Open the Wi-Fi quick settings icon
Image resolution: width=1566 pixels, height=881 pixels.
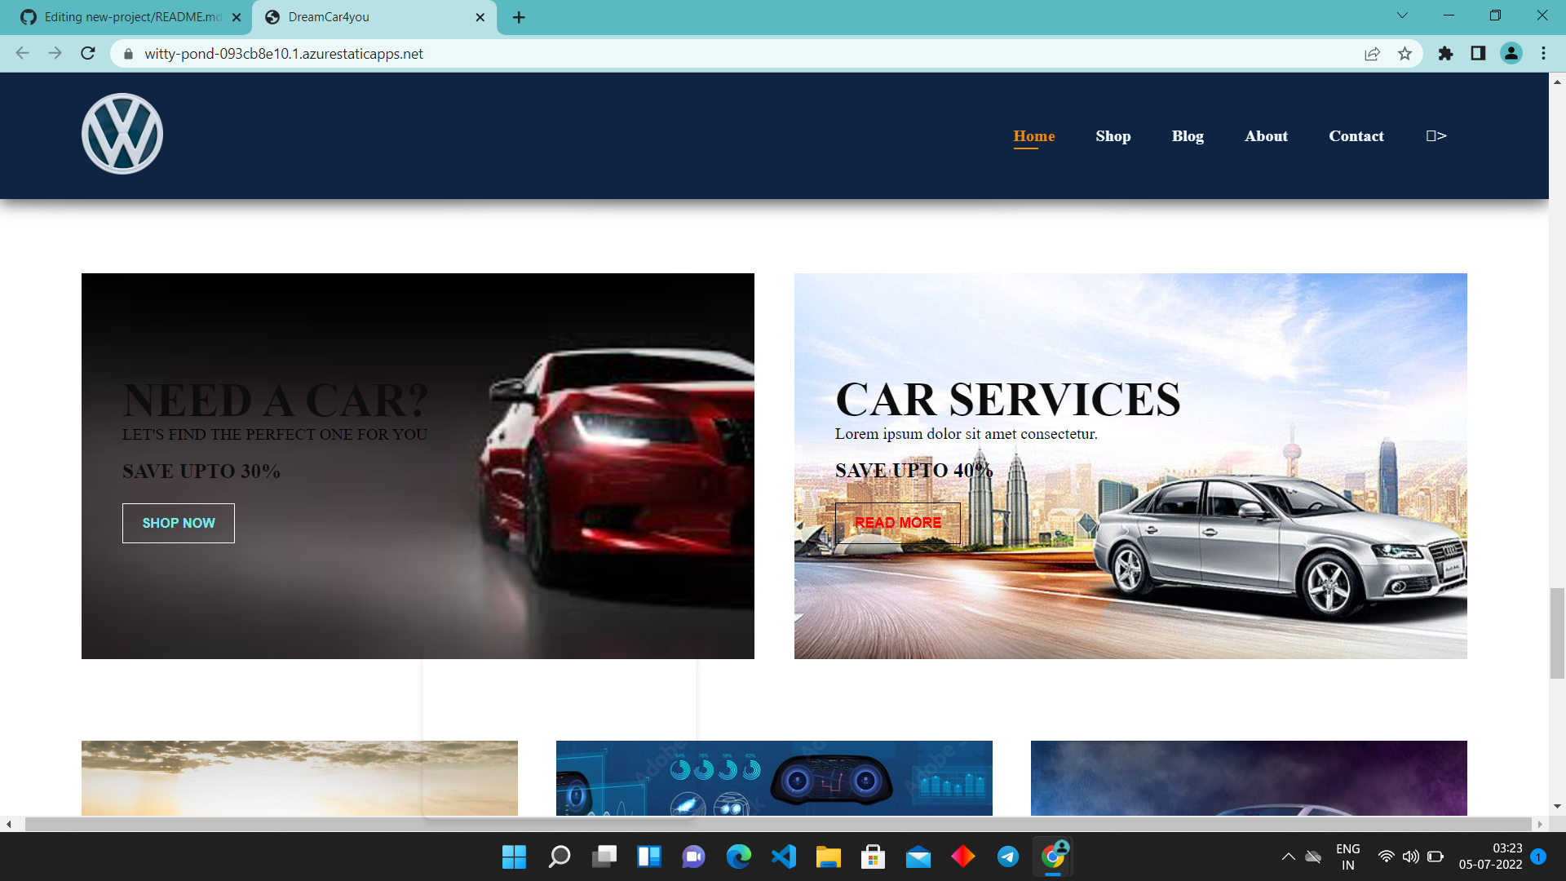1386,857
